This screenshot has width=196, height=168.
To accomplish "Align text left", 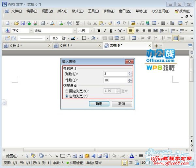I will [131, 31].
